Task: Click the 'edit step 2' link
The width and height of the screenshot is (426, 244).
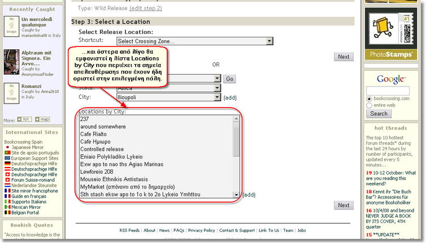Action: pyautogui.click(x=146, y=8)
